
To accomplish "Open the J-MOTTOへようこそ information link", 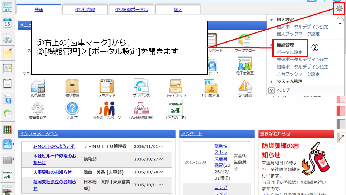I will click(54, 147).
